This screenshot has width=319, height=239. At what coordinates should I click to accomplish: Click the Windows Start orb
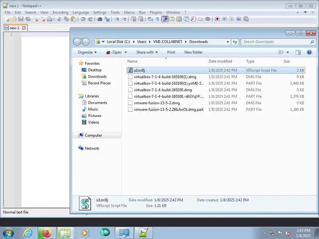coord(8,233)
